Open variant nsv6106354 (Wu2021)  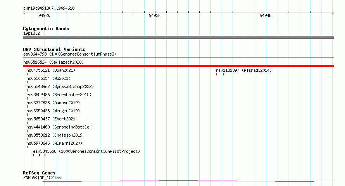click(48, 78)
